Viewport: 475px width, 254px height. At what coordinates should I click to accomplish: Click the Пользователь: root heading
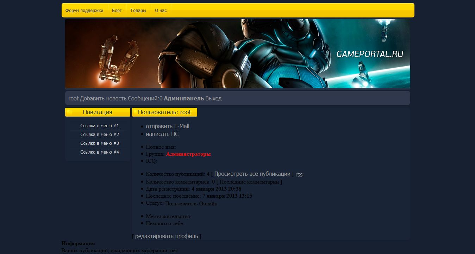(164, 112)
